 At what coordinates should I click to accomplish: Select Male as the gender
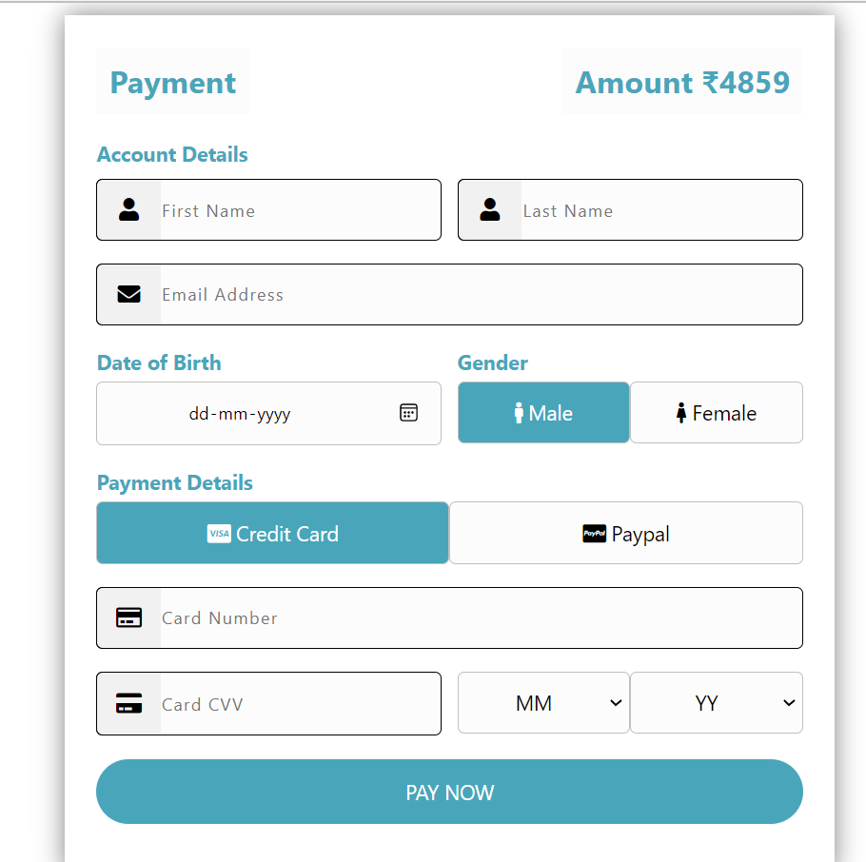543,412
